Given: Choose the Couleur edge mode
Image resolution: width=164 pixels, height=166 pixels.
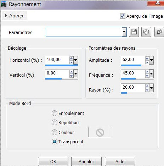Looking at the screenshot, I should click(x=55, y=132).
